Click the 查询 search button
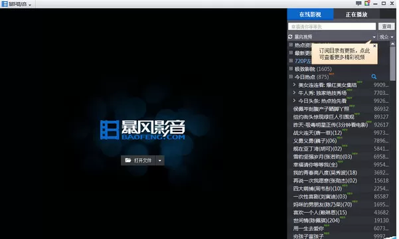Screen dimensions: 399x239 (x=386, y=27)
